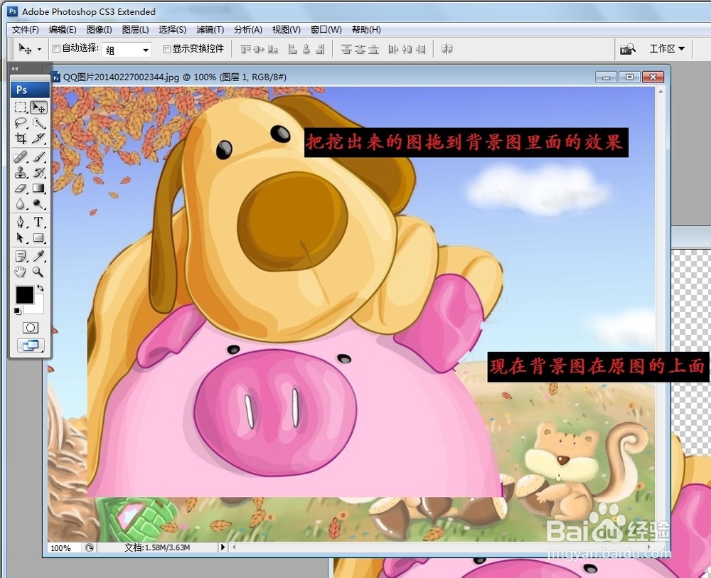The width and height of the screenshot is (711, 578).
Task: Select the Notes tool
Action: coord(21,256)
